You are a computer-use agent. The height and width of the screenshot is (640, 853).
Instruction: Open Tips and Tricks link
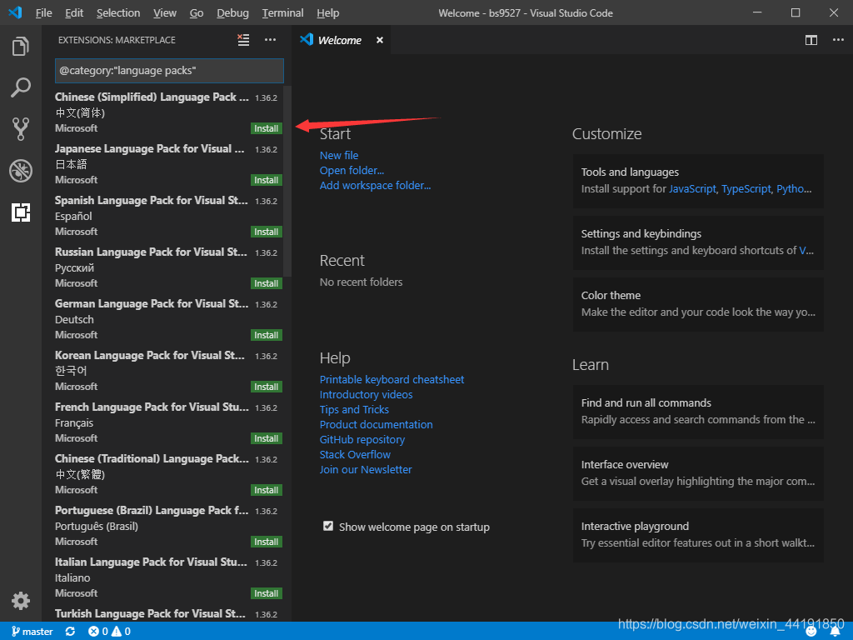[354, 410]
